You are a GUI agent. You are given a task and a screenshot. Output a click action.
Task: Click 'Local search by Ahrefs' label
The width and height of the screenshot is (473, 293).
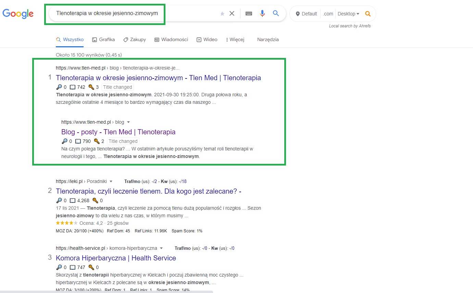(350, 26)
